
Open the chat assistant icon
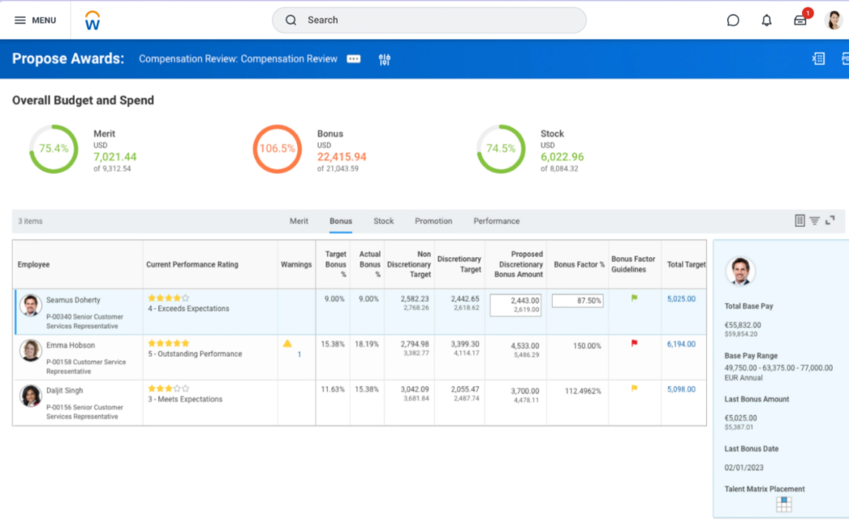(x=733, y=20)
